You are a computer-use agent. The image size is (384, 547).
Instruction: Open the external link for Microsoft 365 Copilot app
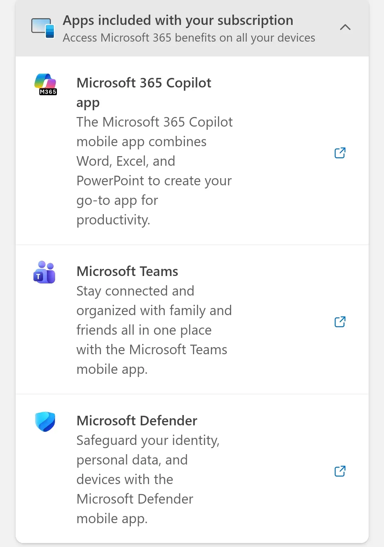click(340, 153)
